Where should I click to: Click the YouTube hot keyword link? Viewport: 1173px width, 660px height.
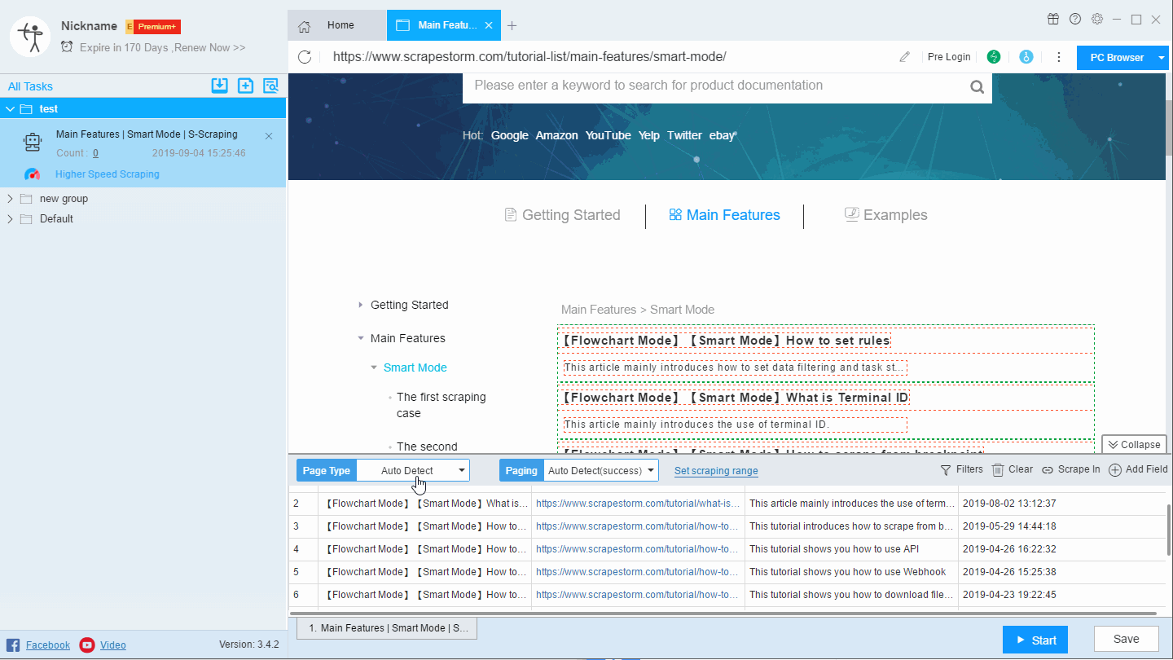click(608, 135)
